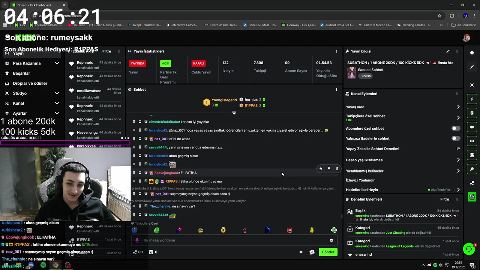Image resolution: width=480 pixels, height=270 pixels.
Task: Click Filtre in Denetim Eylemleri
Action: pyautogui.click(x=444, y=199)
